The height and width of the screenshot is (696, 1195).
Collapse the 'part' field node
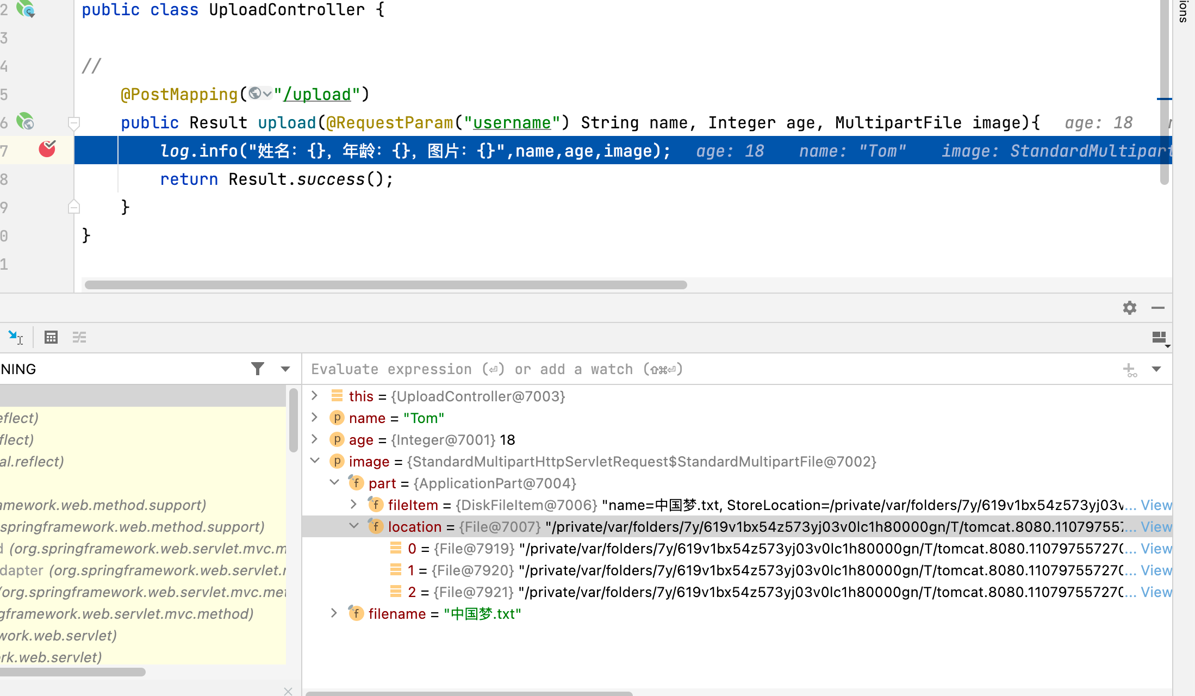(334, 483)
